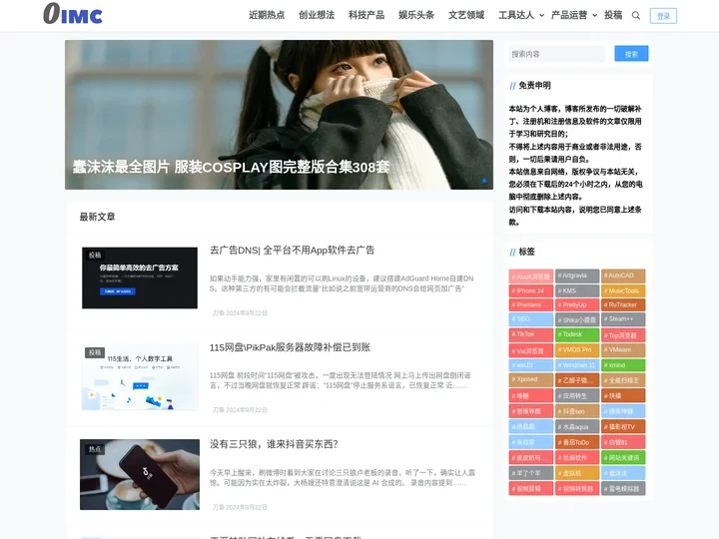Open article 115网盘\PikPak服务器故障补偿已到账
Screen dimensions: 719x539
pos(290,347)
